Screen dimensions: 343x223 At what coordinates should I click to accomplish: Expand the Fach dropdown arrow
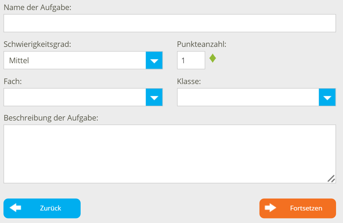coord(154,97)
